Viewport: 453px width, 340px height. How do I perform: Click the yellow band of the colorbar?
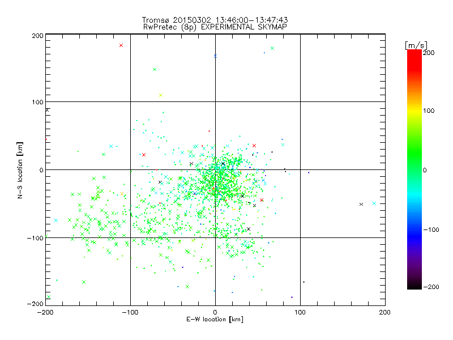pos(414,111)
